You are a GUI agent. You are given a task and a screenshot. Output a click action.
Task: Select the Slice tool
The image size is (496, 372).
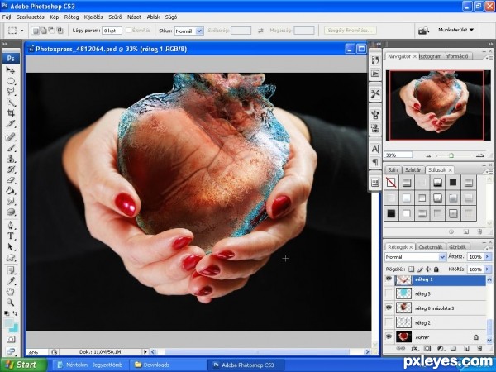(11, 124)
